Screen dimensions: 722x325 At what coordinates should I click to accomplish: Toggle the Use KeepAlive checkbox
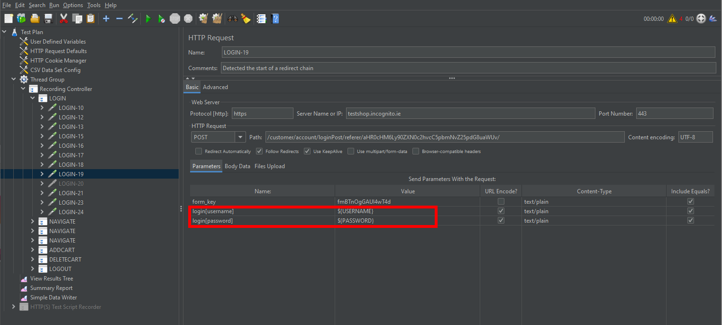[x=307, y=151]
